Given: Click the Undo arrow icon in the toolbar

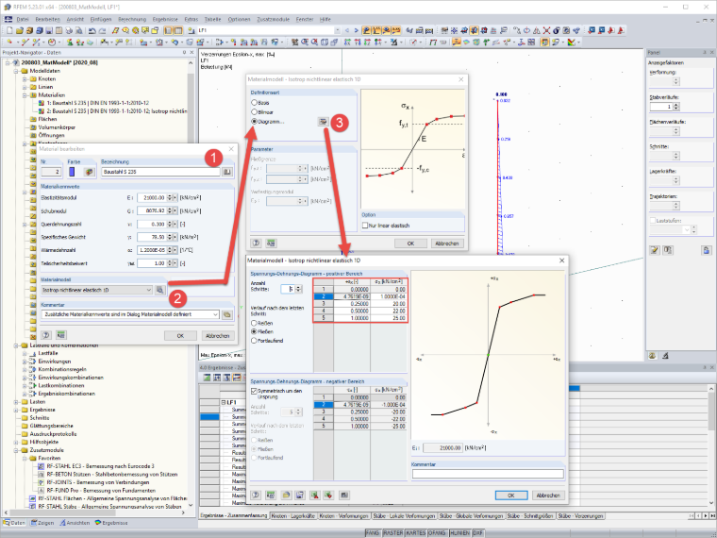Looking at the screenshot, I should click(x=92, y=30).
